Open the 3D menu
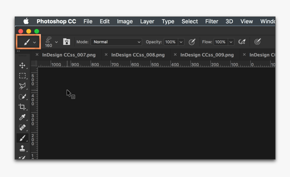Screen dimensions: 290x177 point(229,21)
